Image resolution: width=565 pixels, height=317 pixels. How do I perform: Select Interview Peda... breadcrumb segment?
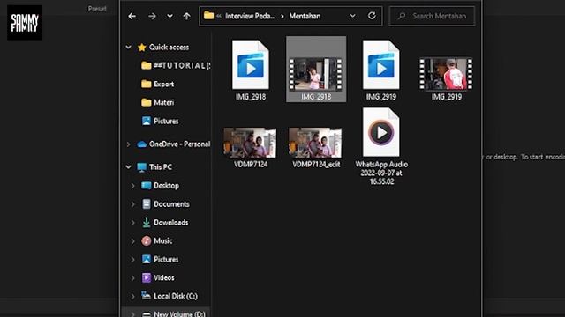(x=251, y=16)
